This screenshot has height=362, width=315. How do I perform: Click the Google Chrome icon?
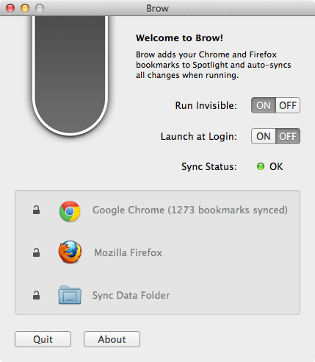70,211
